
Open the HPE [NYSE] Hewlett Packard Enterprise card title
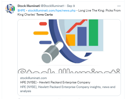coord(55,82)
